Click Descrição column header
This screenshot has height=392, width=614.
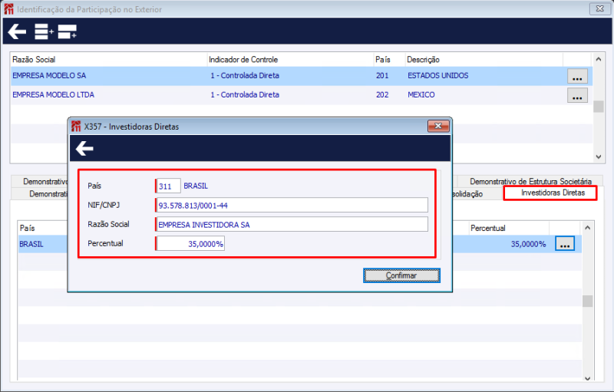click(484, 60)
